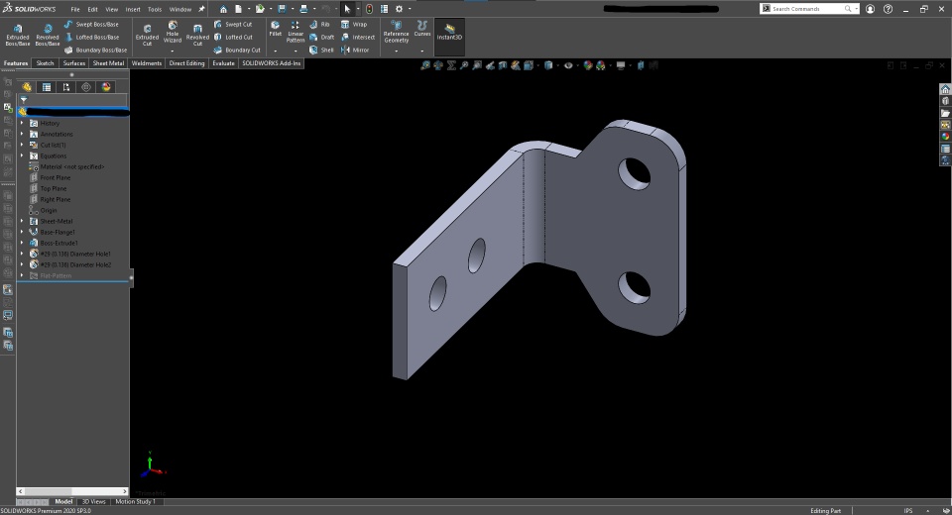Start a Revolved Cut feature
Screen dimensions: 952x515
click(x=197, y=35)
